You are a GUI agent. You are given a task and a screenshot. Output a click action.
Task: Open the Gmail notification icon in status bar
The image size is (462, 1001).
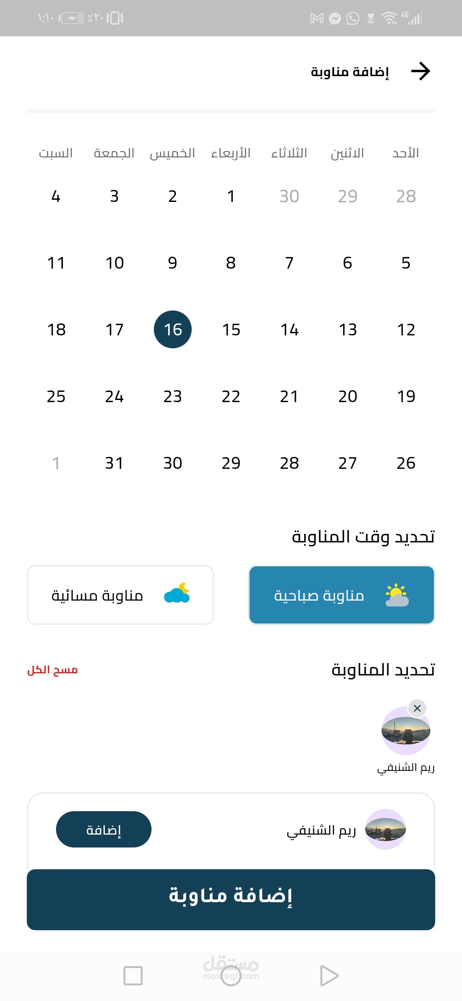317,18
